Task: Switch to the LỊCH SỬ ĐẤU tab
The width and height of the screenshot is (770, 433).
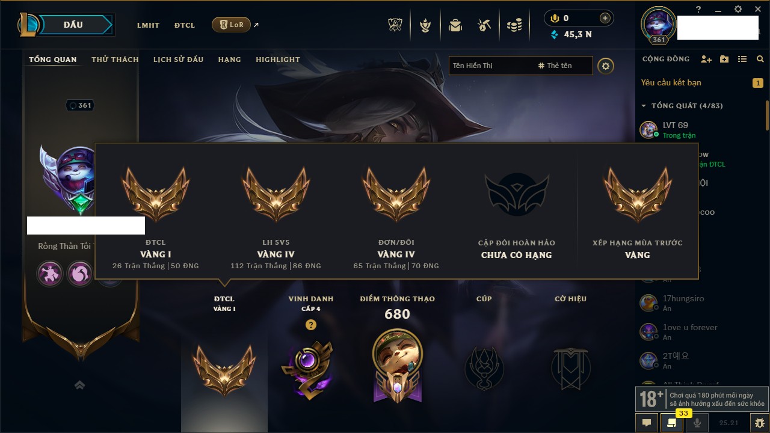Action: [x=178, y=60]
